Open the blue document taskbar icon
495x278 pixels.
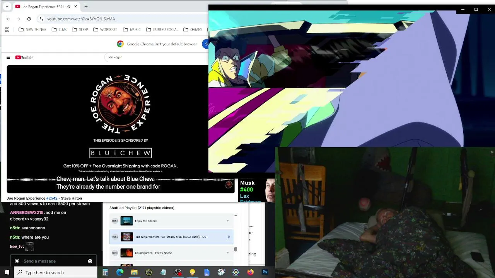207,272
